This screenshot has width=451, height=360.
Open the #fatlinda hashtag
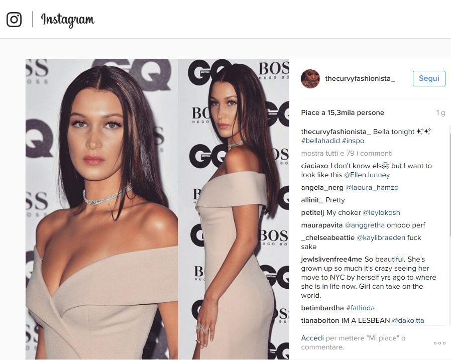(x=361, y=308)
